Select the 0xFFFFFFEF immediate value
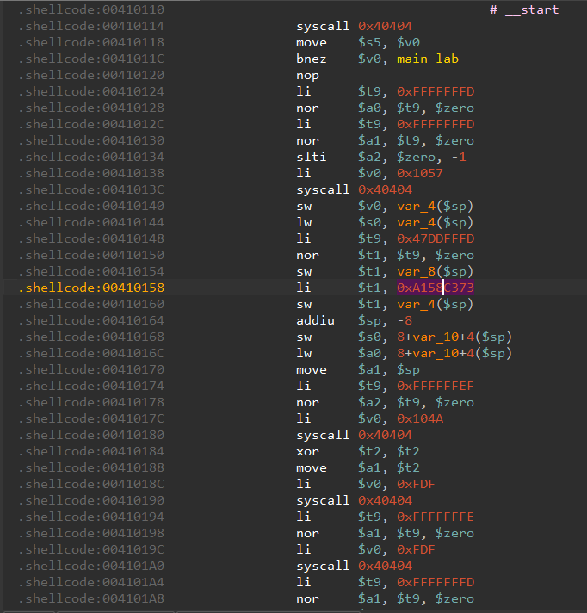The width and height of the screenshot is (587, 613). pyautogui.click(x=436, y=386)
